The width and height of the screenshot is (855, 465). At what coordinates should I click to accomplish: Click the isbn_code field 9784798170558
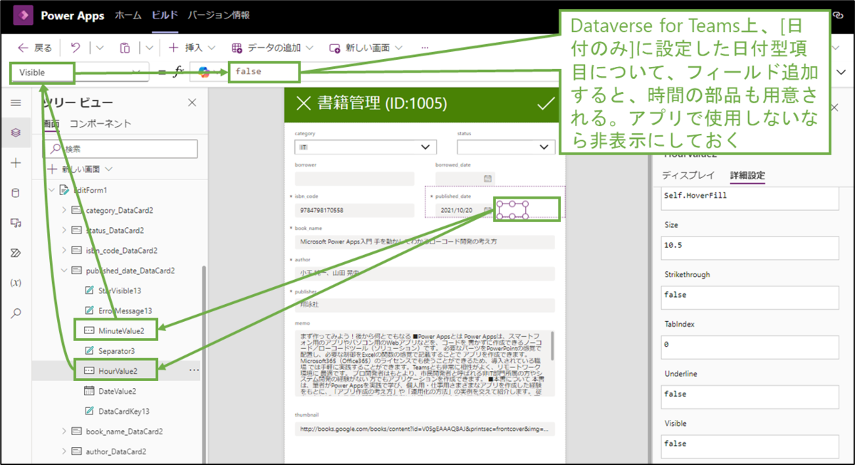354,210
